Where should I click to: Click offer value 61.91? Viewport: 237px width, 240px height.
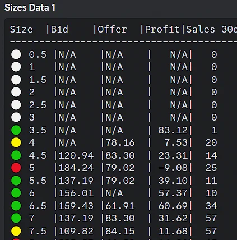coord(120,206)
